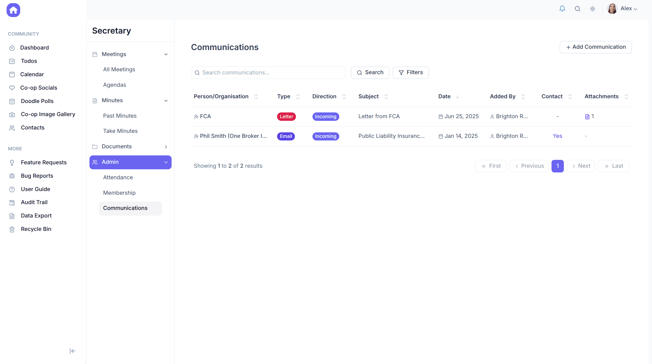The image size is (652, 364).
Task: Click the Add Communication button
Action: [x=596, y=47]
